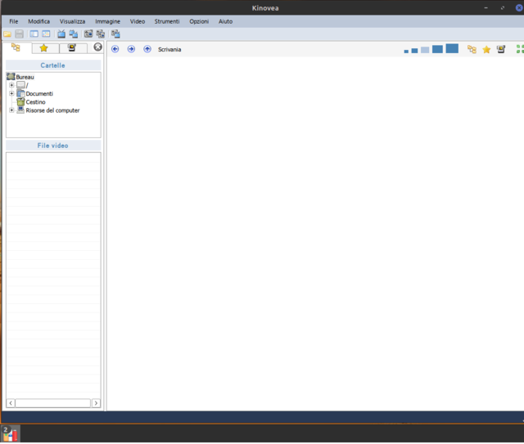Open the taskbar app icon with badge 2
Image resolution: width=524 pixels, height=444 pixels.
coord(11,433)
